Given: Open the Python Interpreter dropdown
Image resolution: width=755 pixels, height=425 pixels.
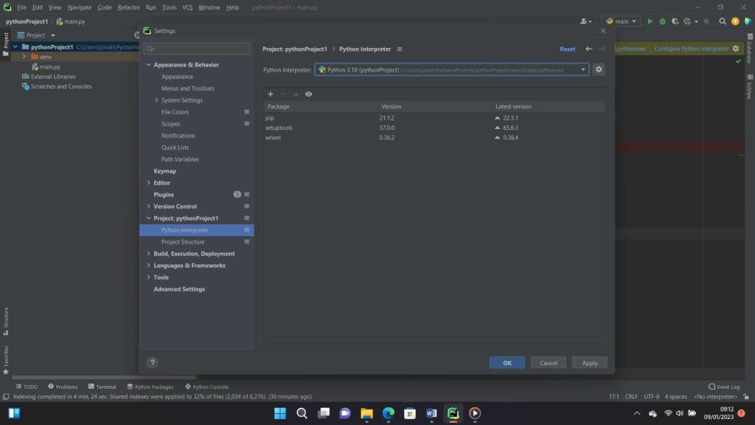Looking at the screenshot, I should pyautogui.click(x=582, y=69).
